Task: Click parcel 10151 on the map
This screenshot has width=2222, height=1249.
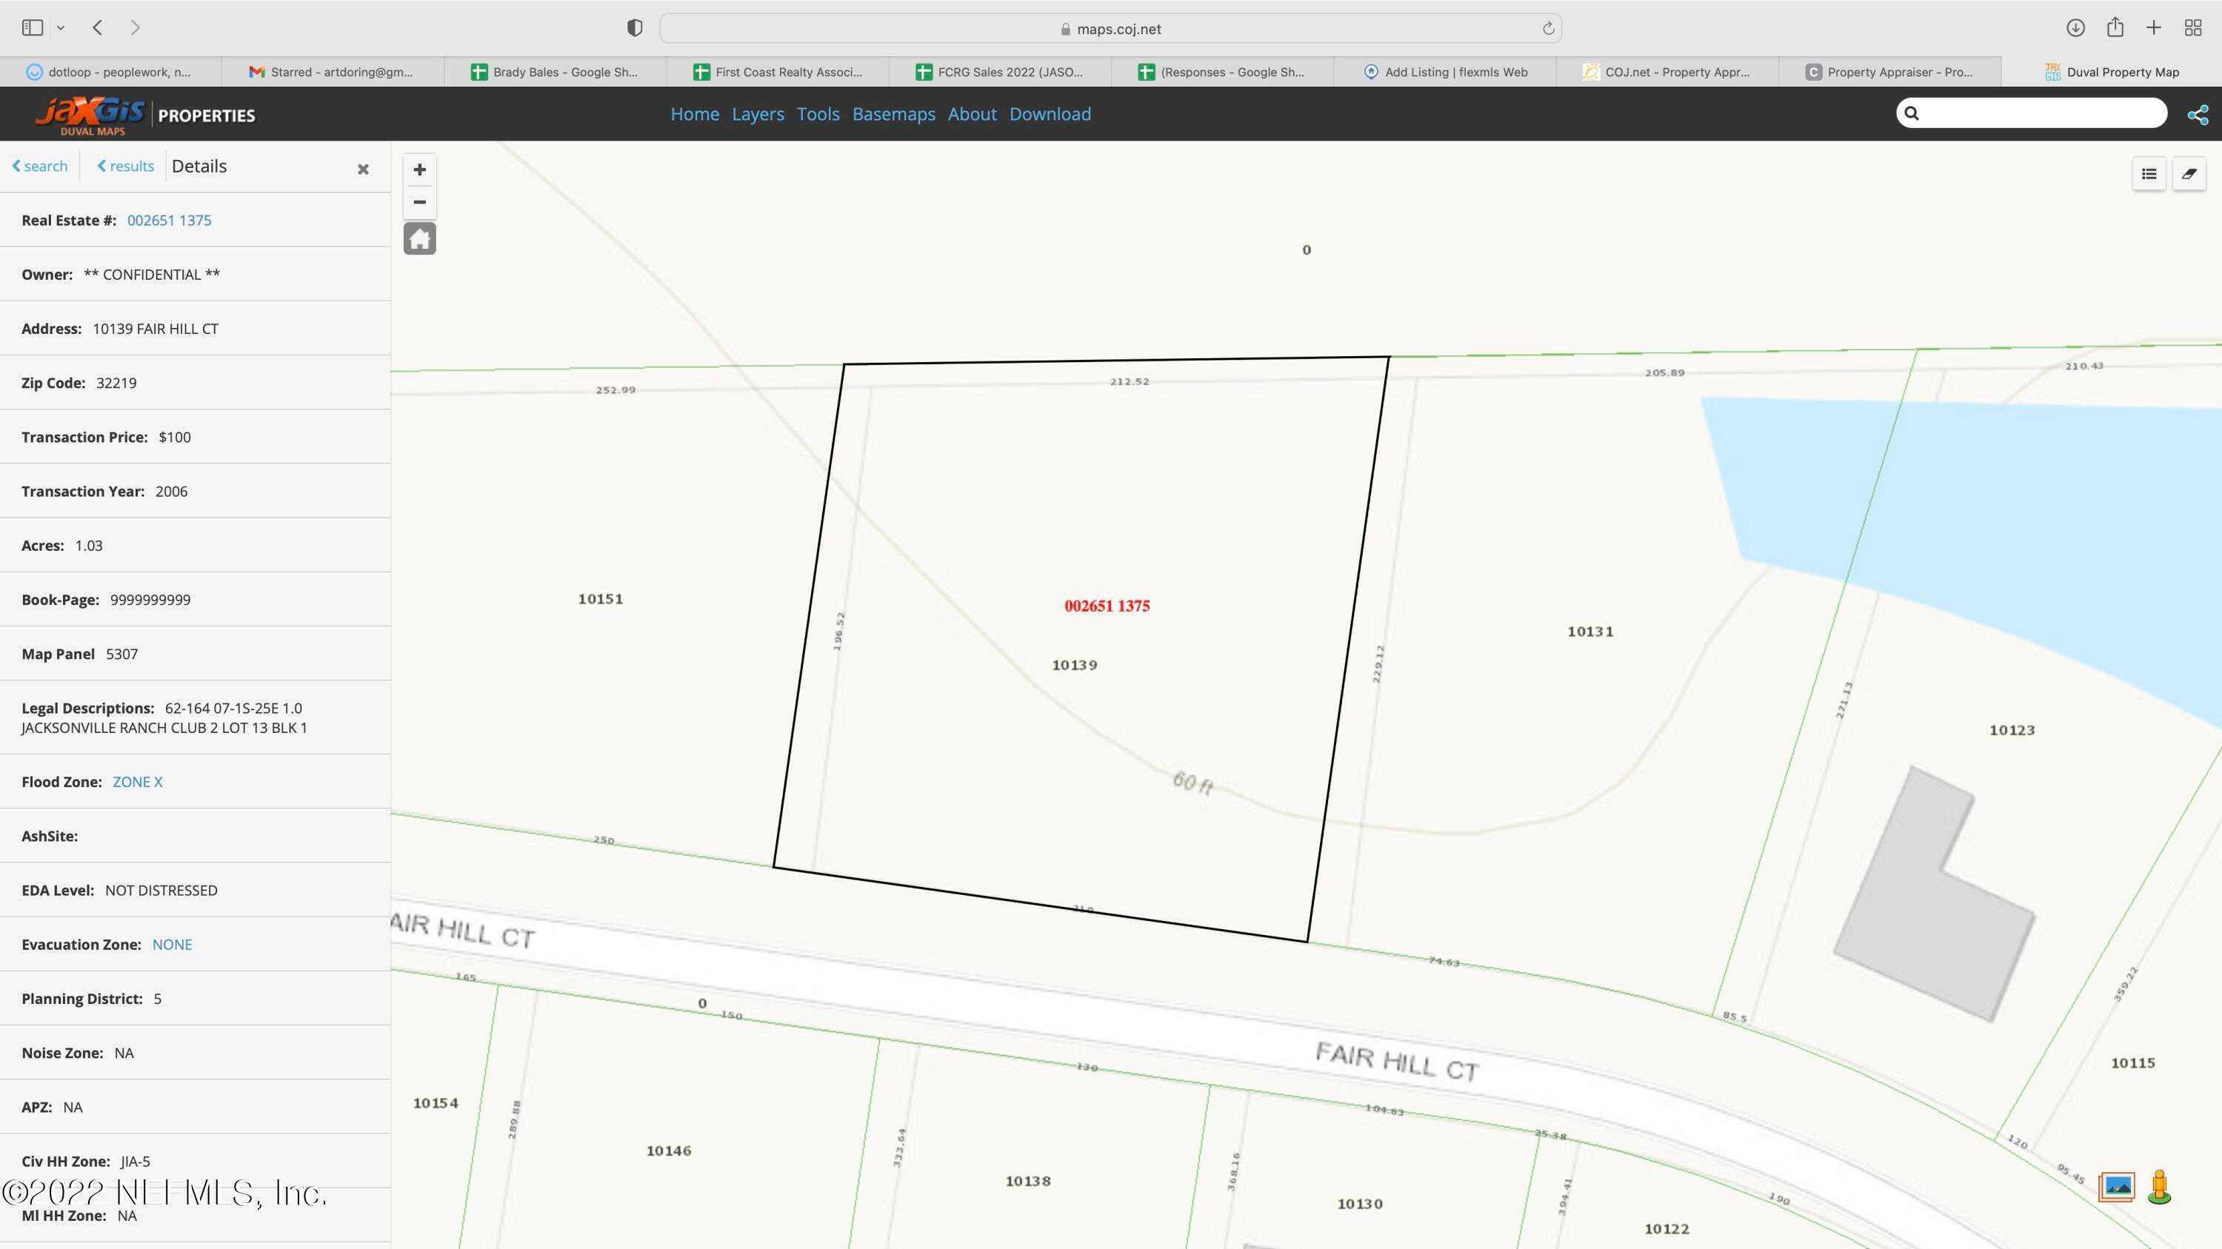Action: [x=601, y=598]
